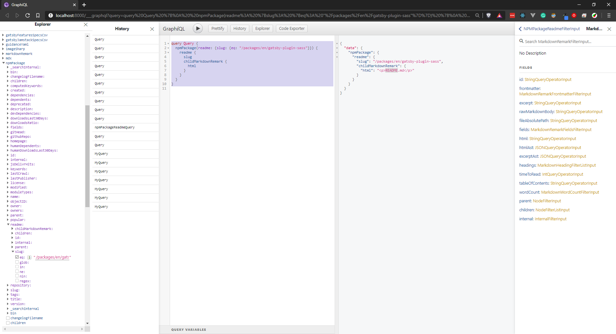Check the regex: filter checkbox
The image size is (616, 334).
point(17,281)
